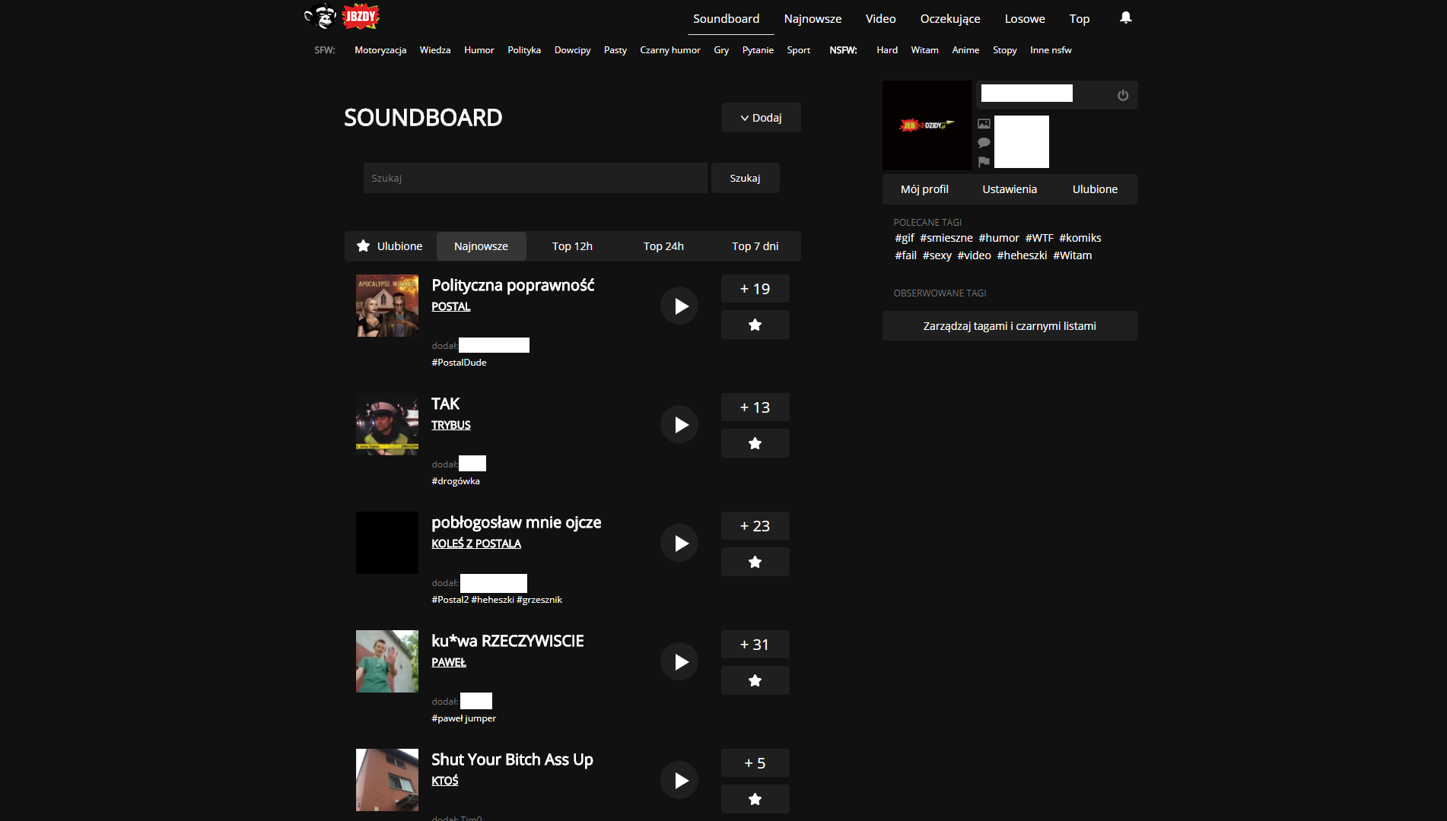Play the TAK sound
The height and width of the screenshot is (821, 1447).
679,424
